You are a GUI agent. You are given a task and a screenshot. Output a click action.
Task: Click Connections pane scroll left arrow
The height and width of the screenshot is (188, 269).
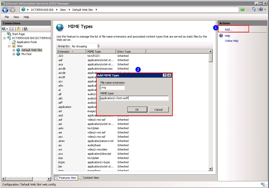coord(3,179)
